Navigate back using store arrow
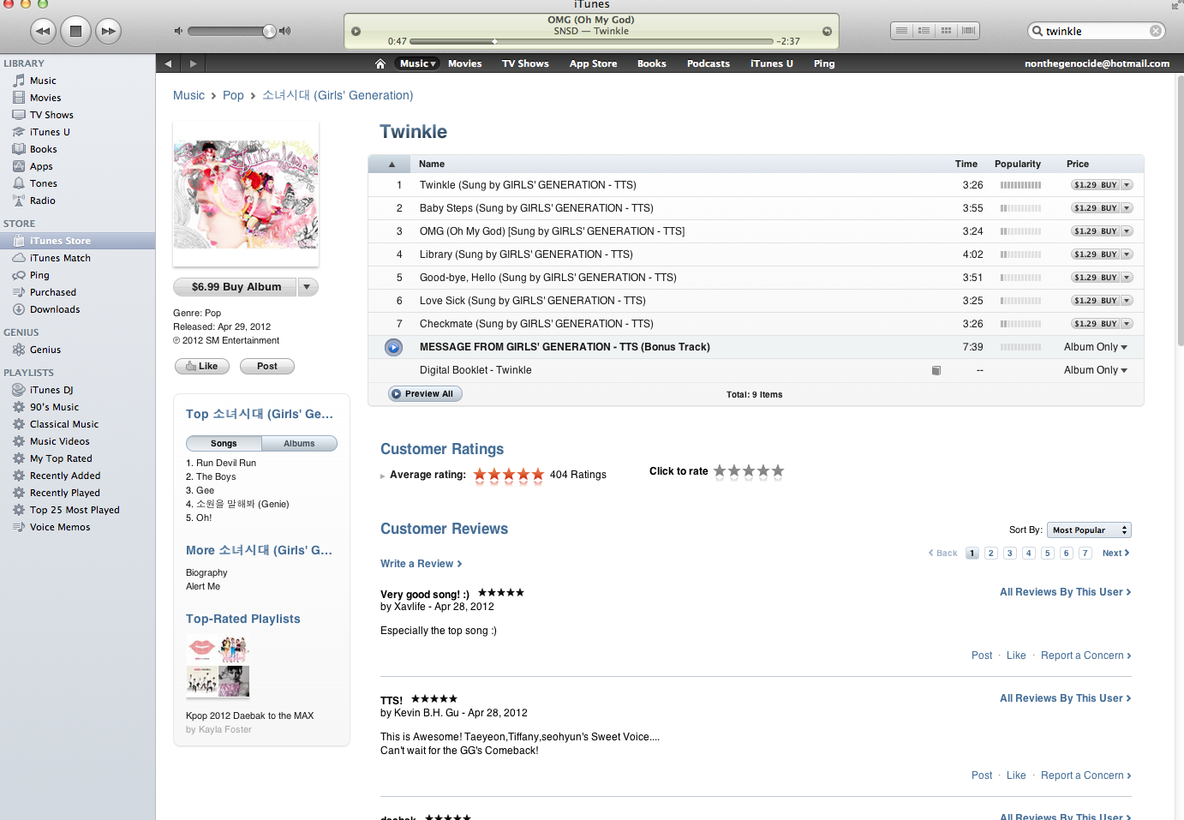This screenshot has height=820, width=1184. click(x=168, y=63)
